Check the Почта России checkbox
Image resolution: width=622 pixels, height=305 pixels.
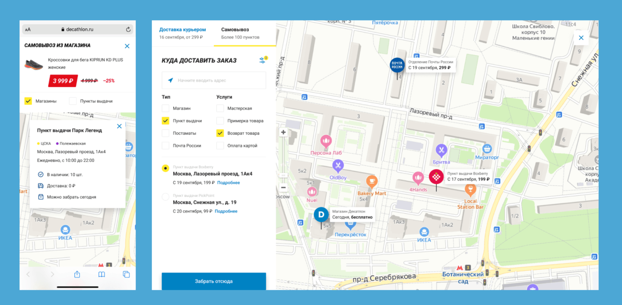pyautogui.click(x=165, y=146)
